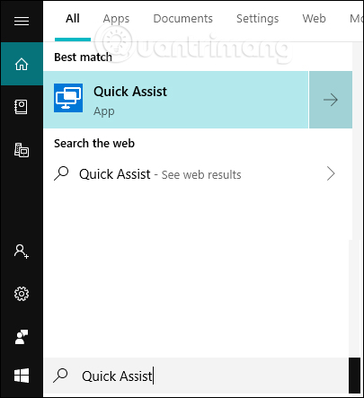Open the hamburger menu in the sidebar

22,21
